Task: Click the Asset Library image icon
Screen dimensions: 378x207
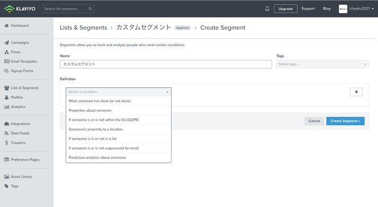Action: pyautogui.click(x=7, y=177)
